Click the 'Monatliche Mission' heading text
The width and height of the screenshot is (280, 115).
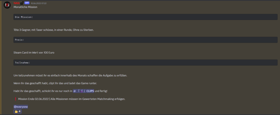click(25, 7)
